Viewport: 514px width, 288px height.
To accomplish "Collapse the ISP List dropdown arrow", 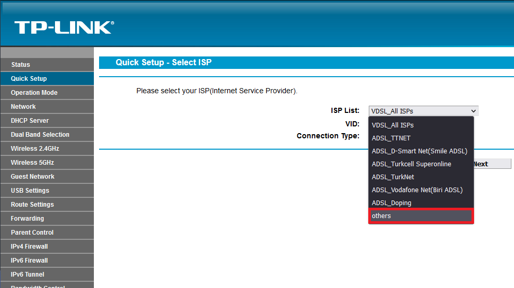I will click(x=474, y=111).
